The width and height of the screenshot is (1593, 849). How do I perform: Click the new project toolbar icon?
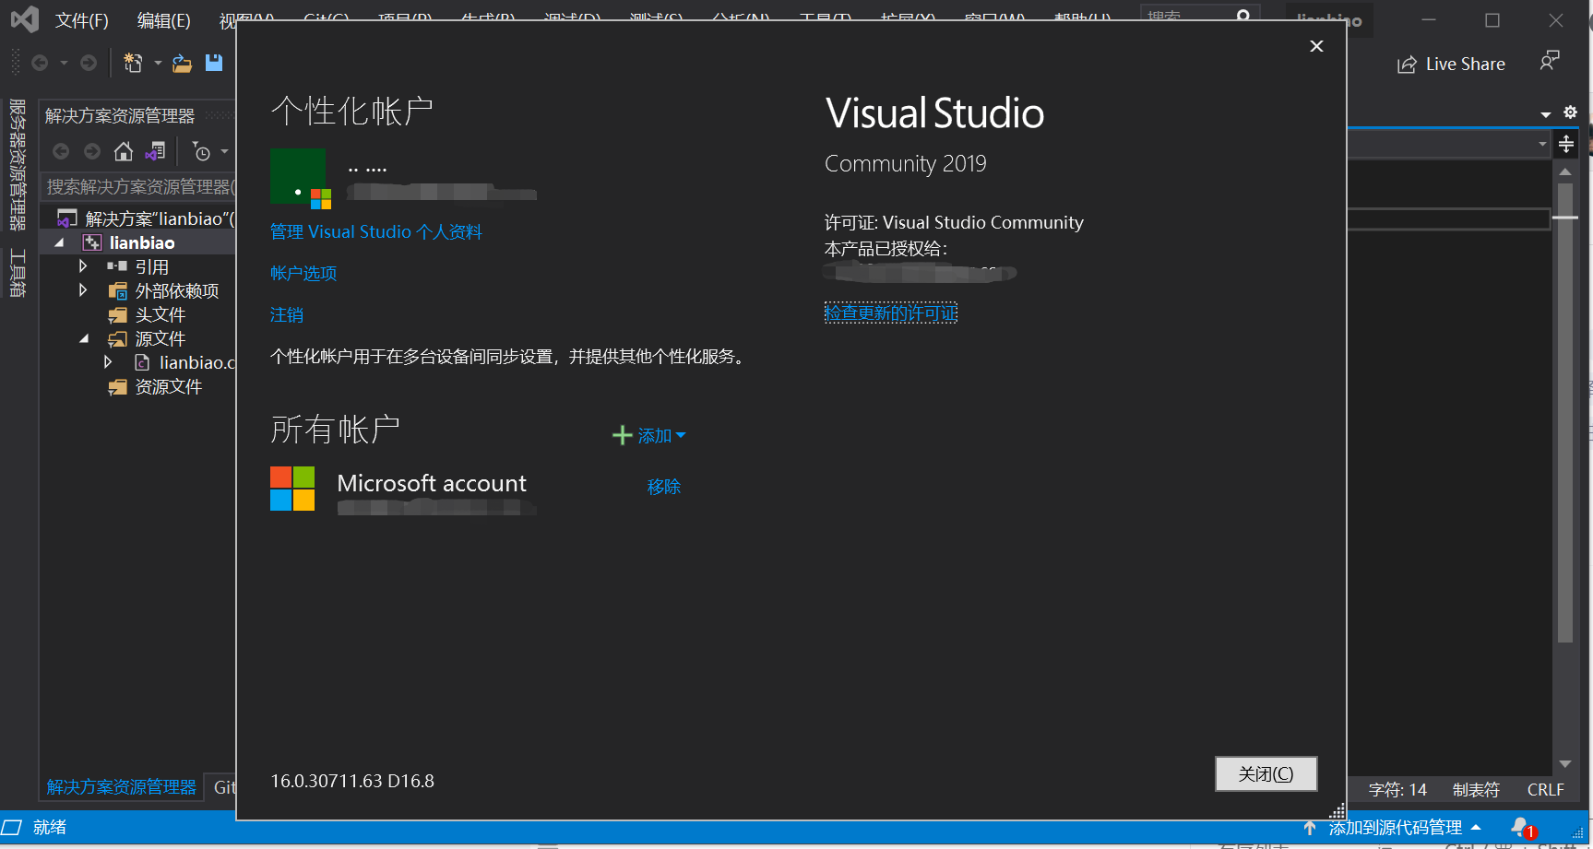(x=134, y=63)
